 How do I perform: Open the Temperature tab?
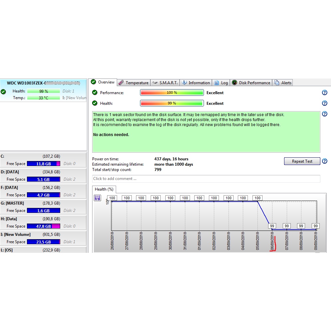click(x=133, y=83)
